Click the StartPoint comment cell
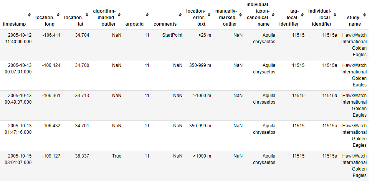Viewport: 372px width, 182px height. 172,35
